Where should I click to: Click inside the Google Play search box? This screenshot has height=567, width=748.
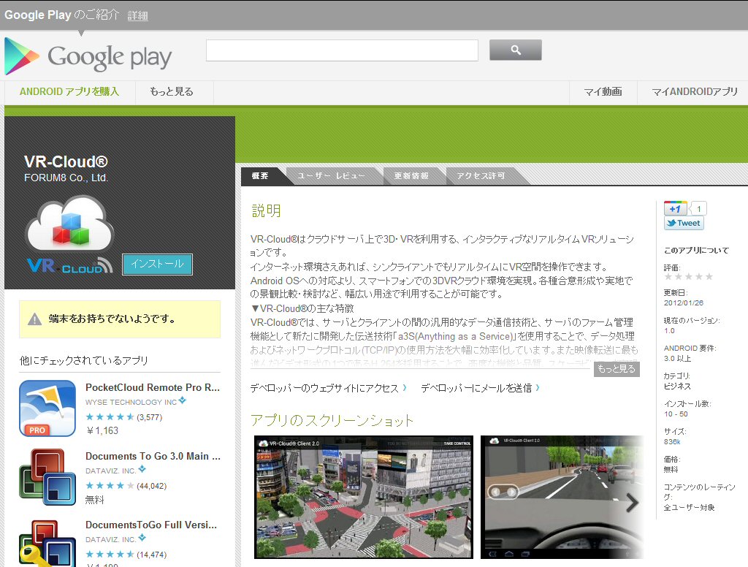tap(342, 50)
